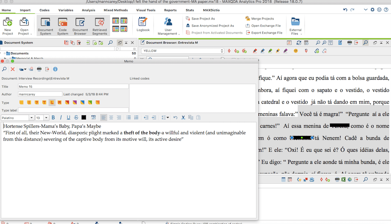Select the exclamation mark memo type
Screen dimensions: 391x224
point(29,103)
